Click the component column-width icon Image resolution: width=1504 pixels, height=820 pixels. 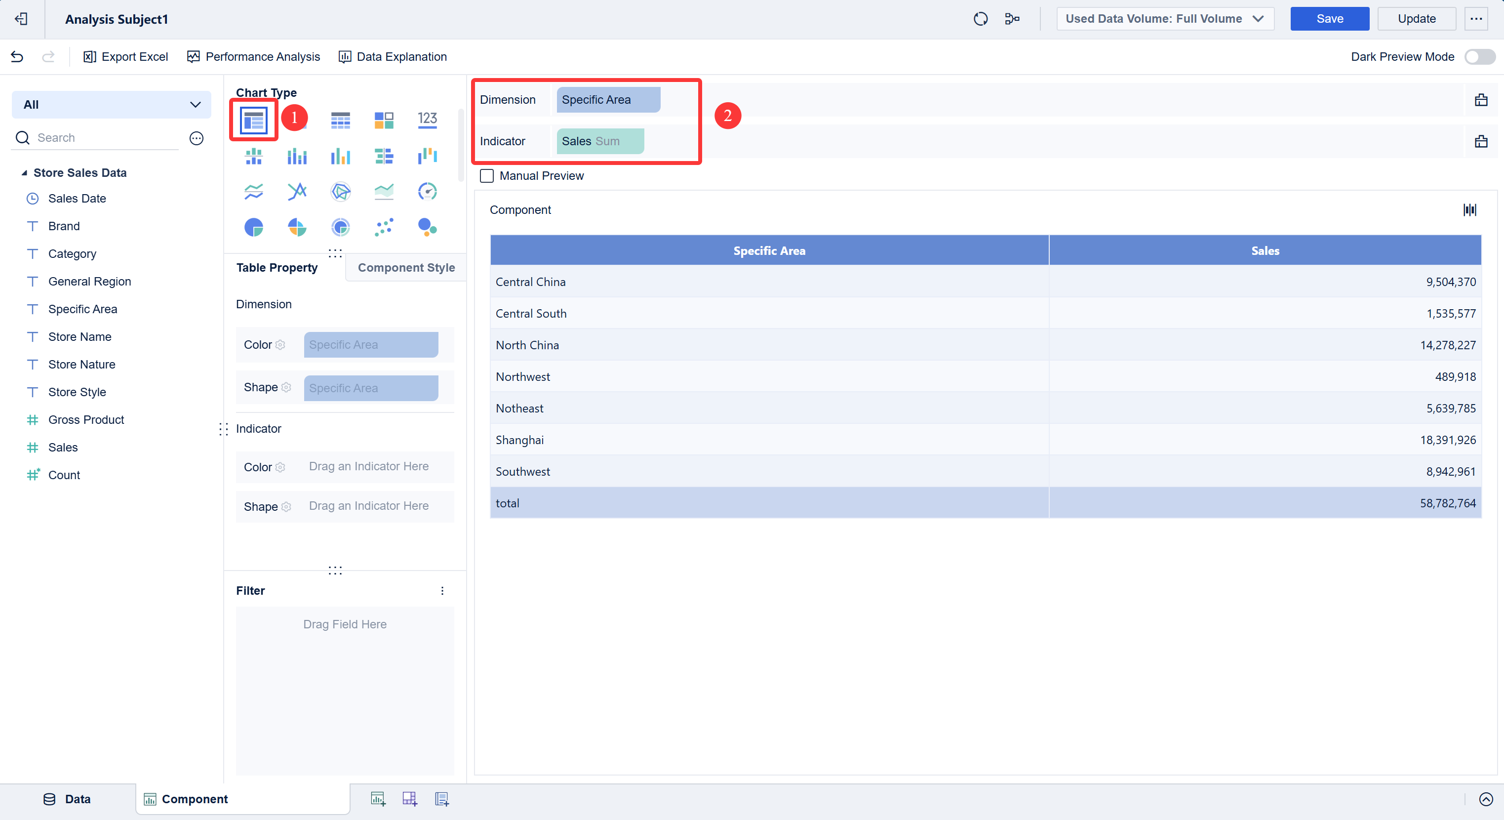click(1469, 209)
